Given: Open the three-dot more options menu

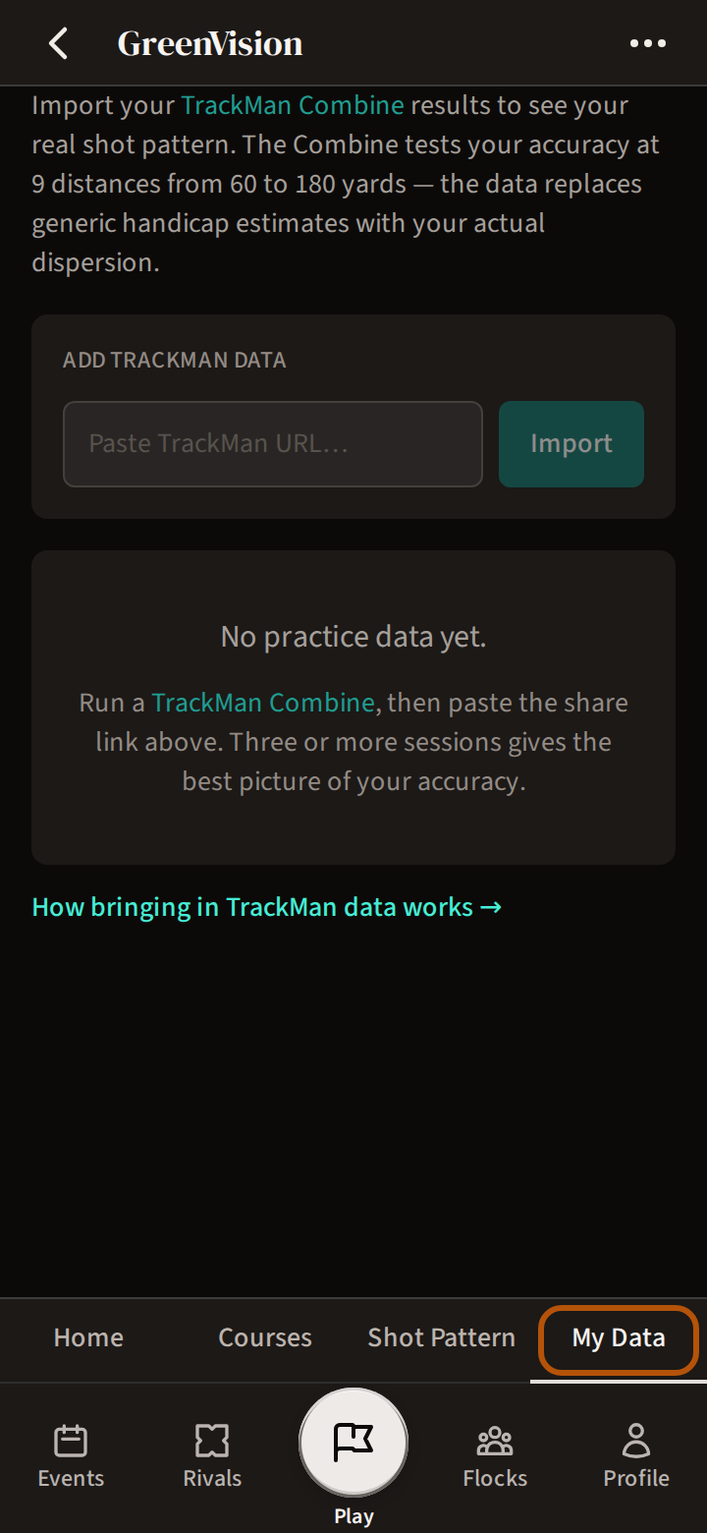Looking at the screenshot, I should pos(648,43).
